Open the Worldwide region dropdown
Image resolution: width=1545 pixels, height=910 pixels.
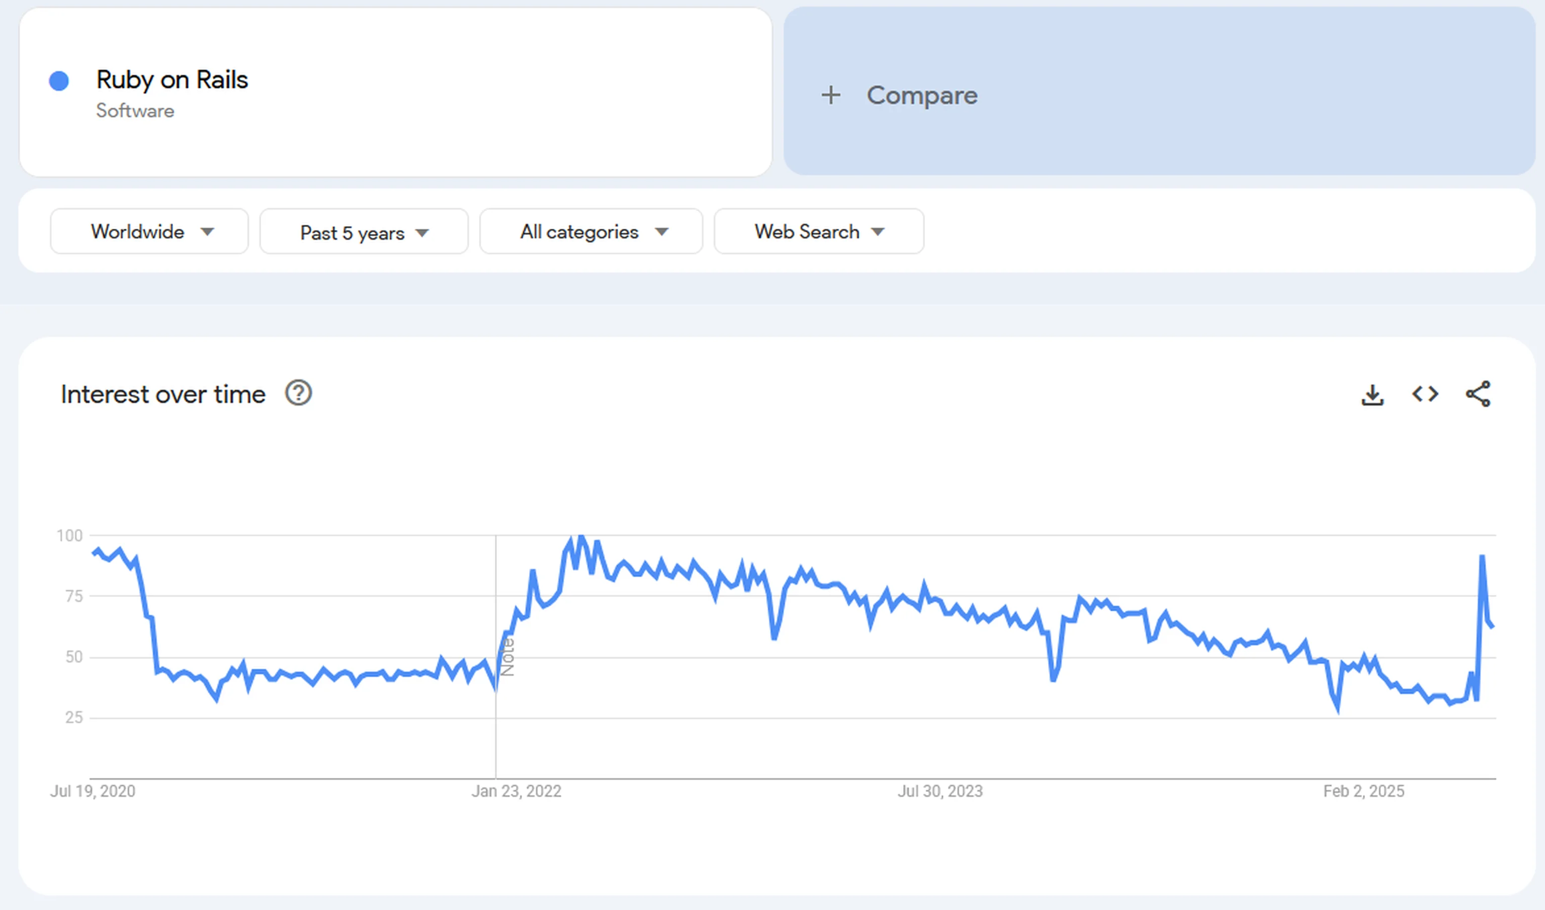(149, 231)
